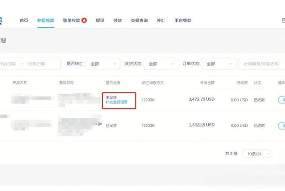Viewport: 285px width, 191px height.
Task: Open the 账单收款 tab
Action: click(x=72, y=20)
